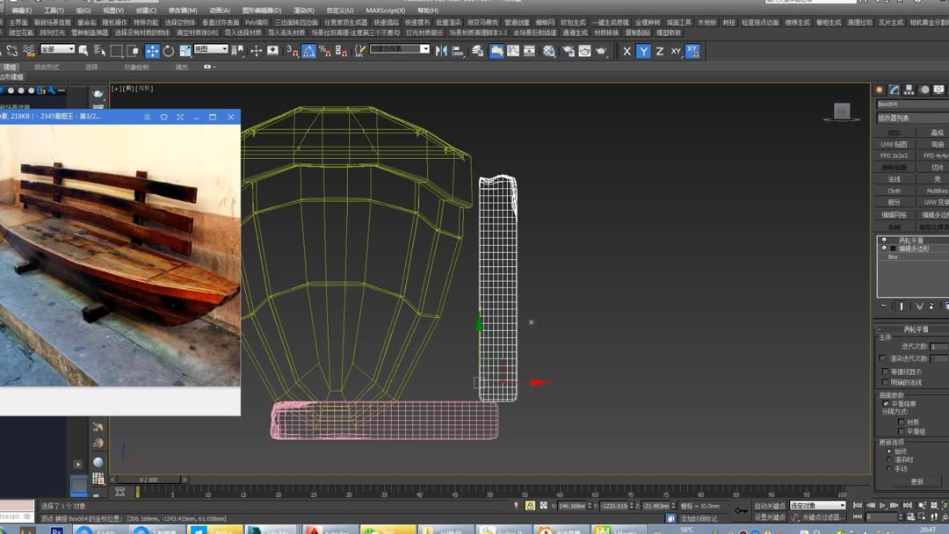Toggle the Angle Snap tool
Screen dimensions: 949x534
point(308,51)
